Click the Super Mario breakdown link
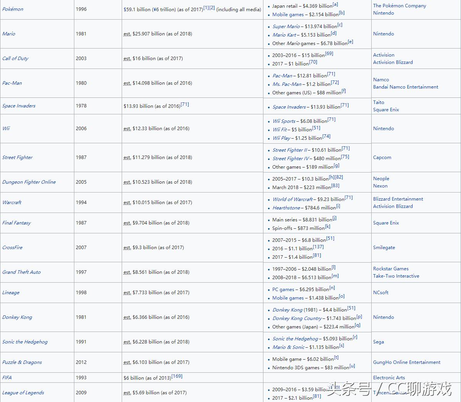This screenshot has width=461, height=402. click(286, 27)
